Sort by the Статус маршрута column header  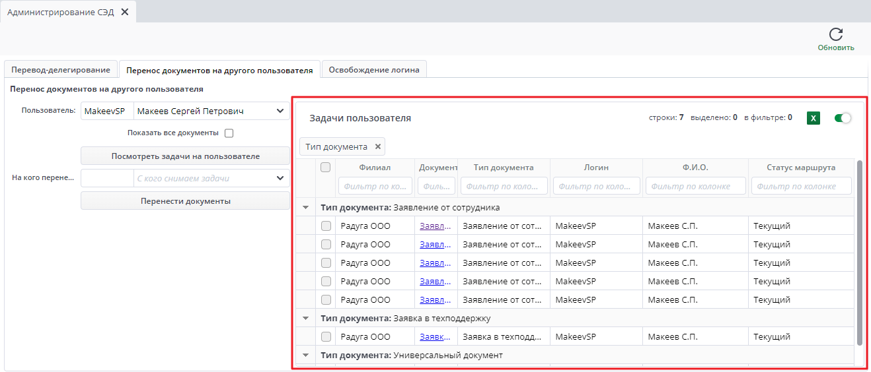point(801,168)
